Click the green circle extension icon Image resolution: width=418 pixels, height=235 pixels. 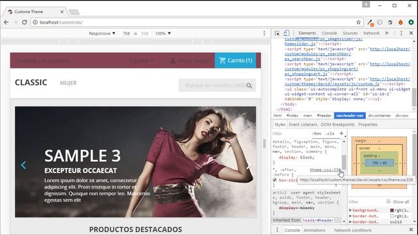click(411, 22)
